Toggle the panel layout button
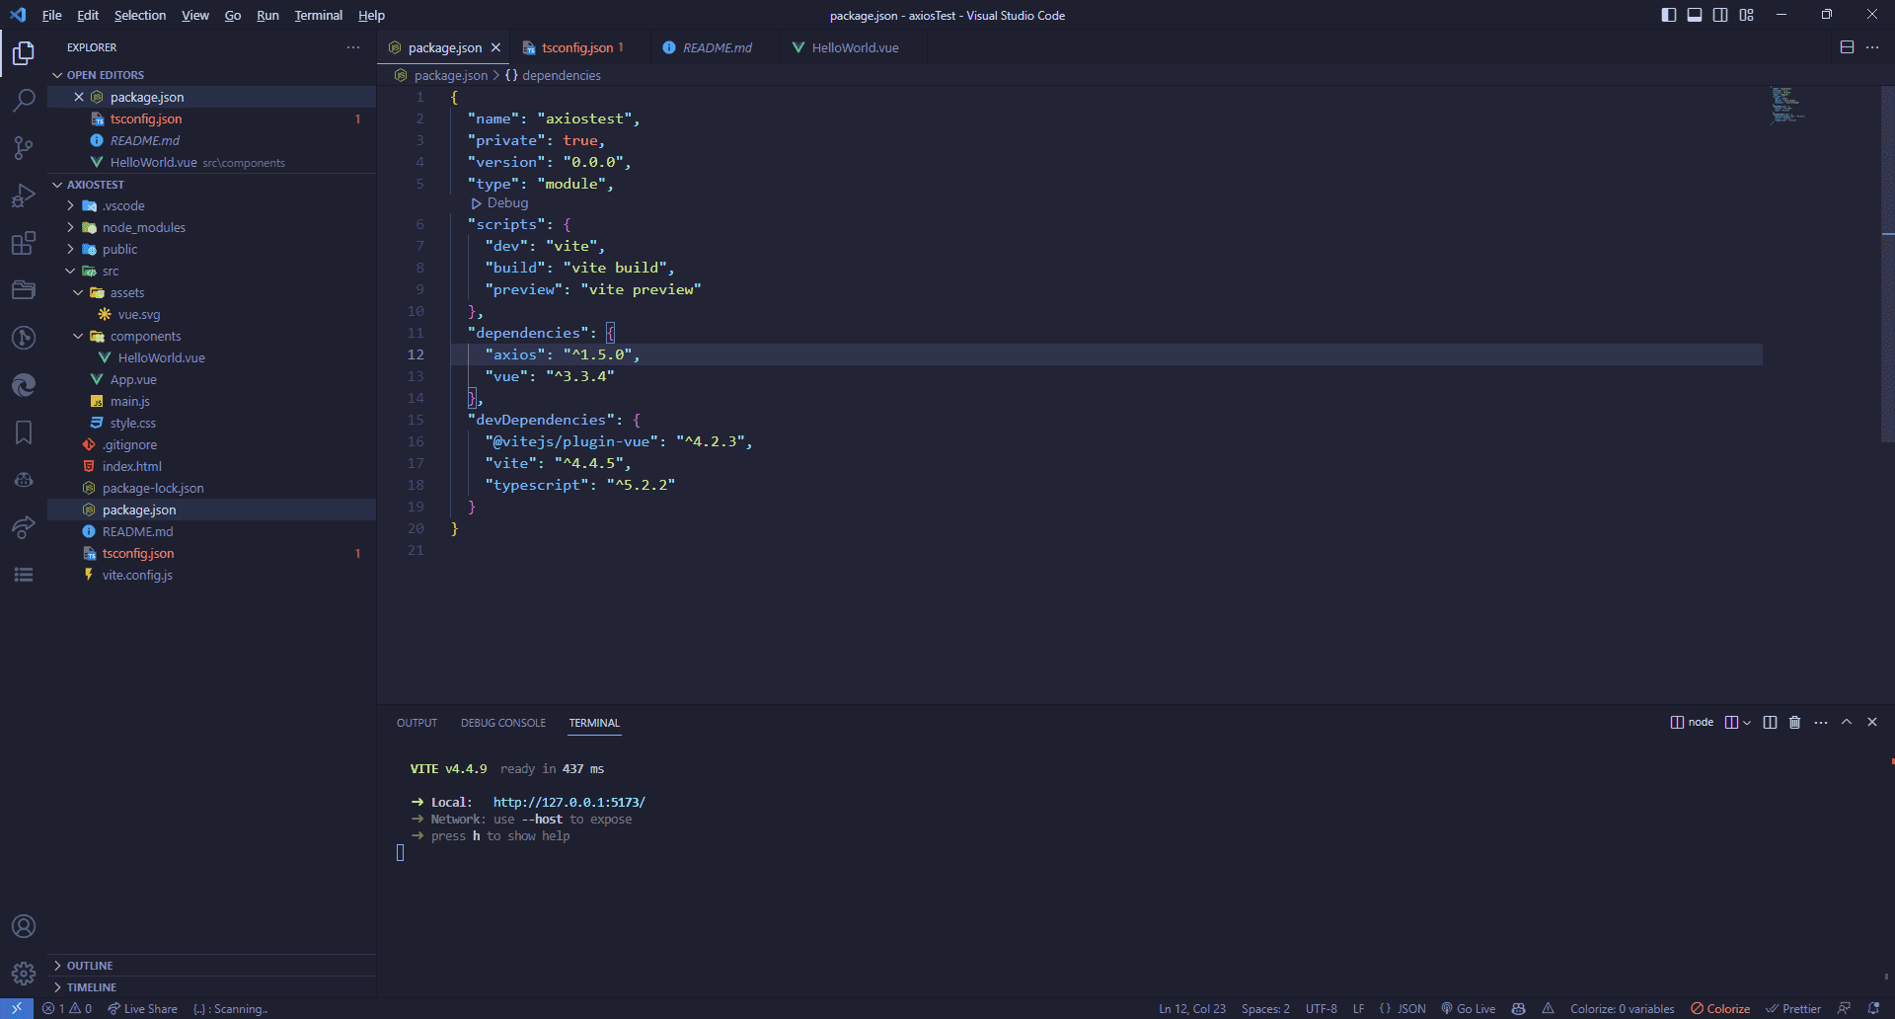The height and width of the screenshot is (1019, 1895). 1695,15
